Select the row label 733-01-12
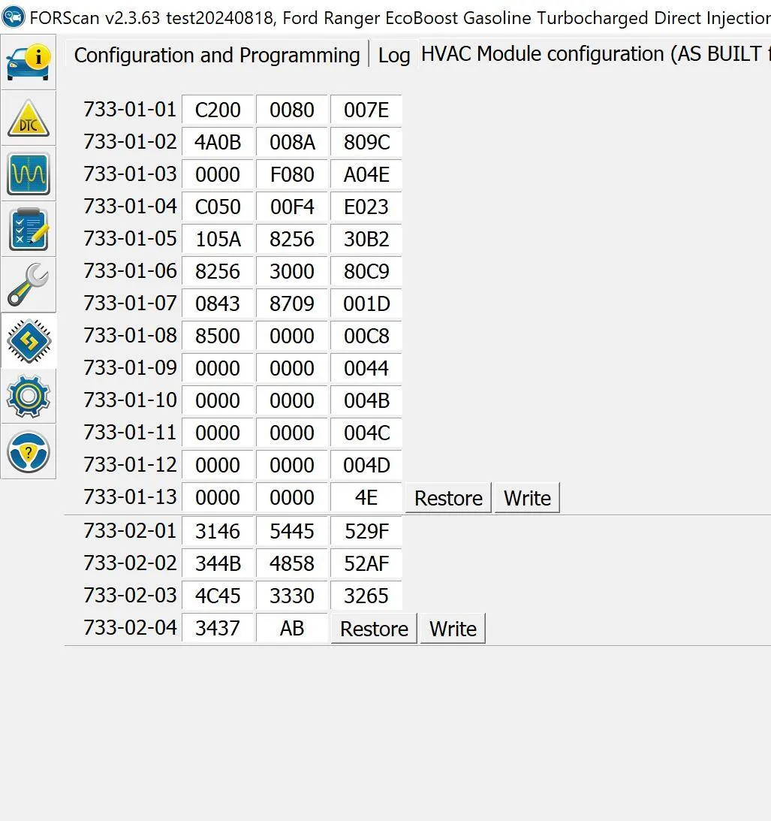 pyautogui.click(x=130, y=464)
